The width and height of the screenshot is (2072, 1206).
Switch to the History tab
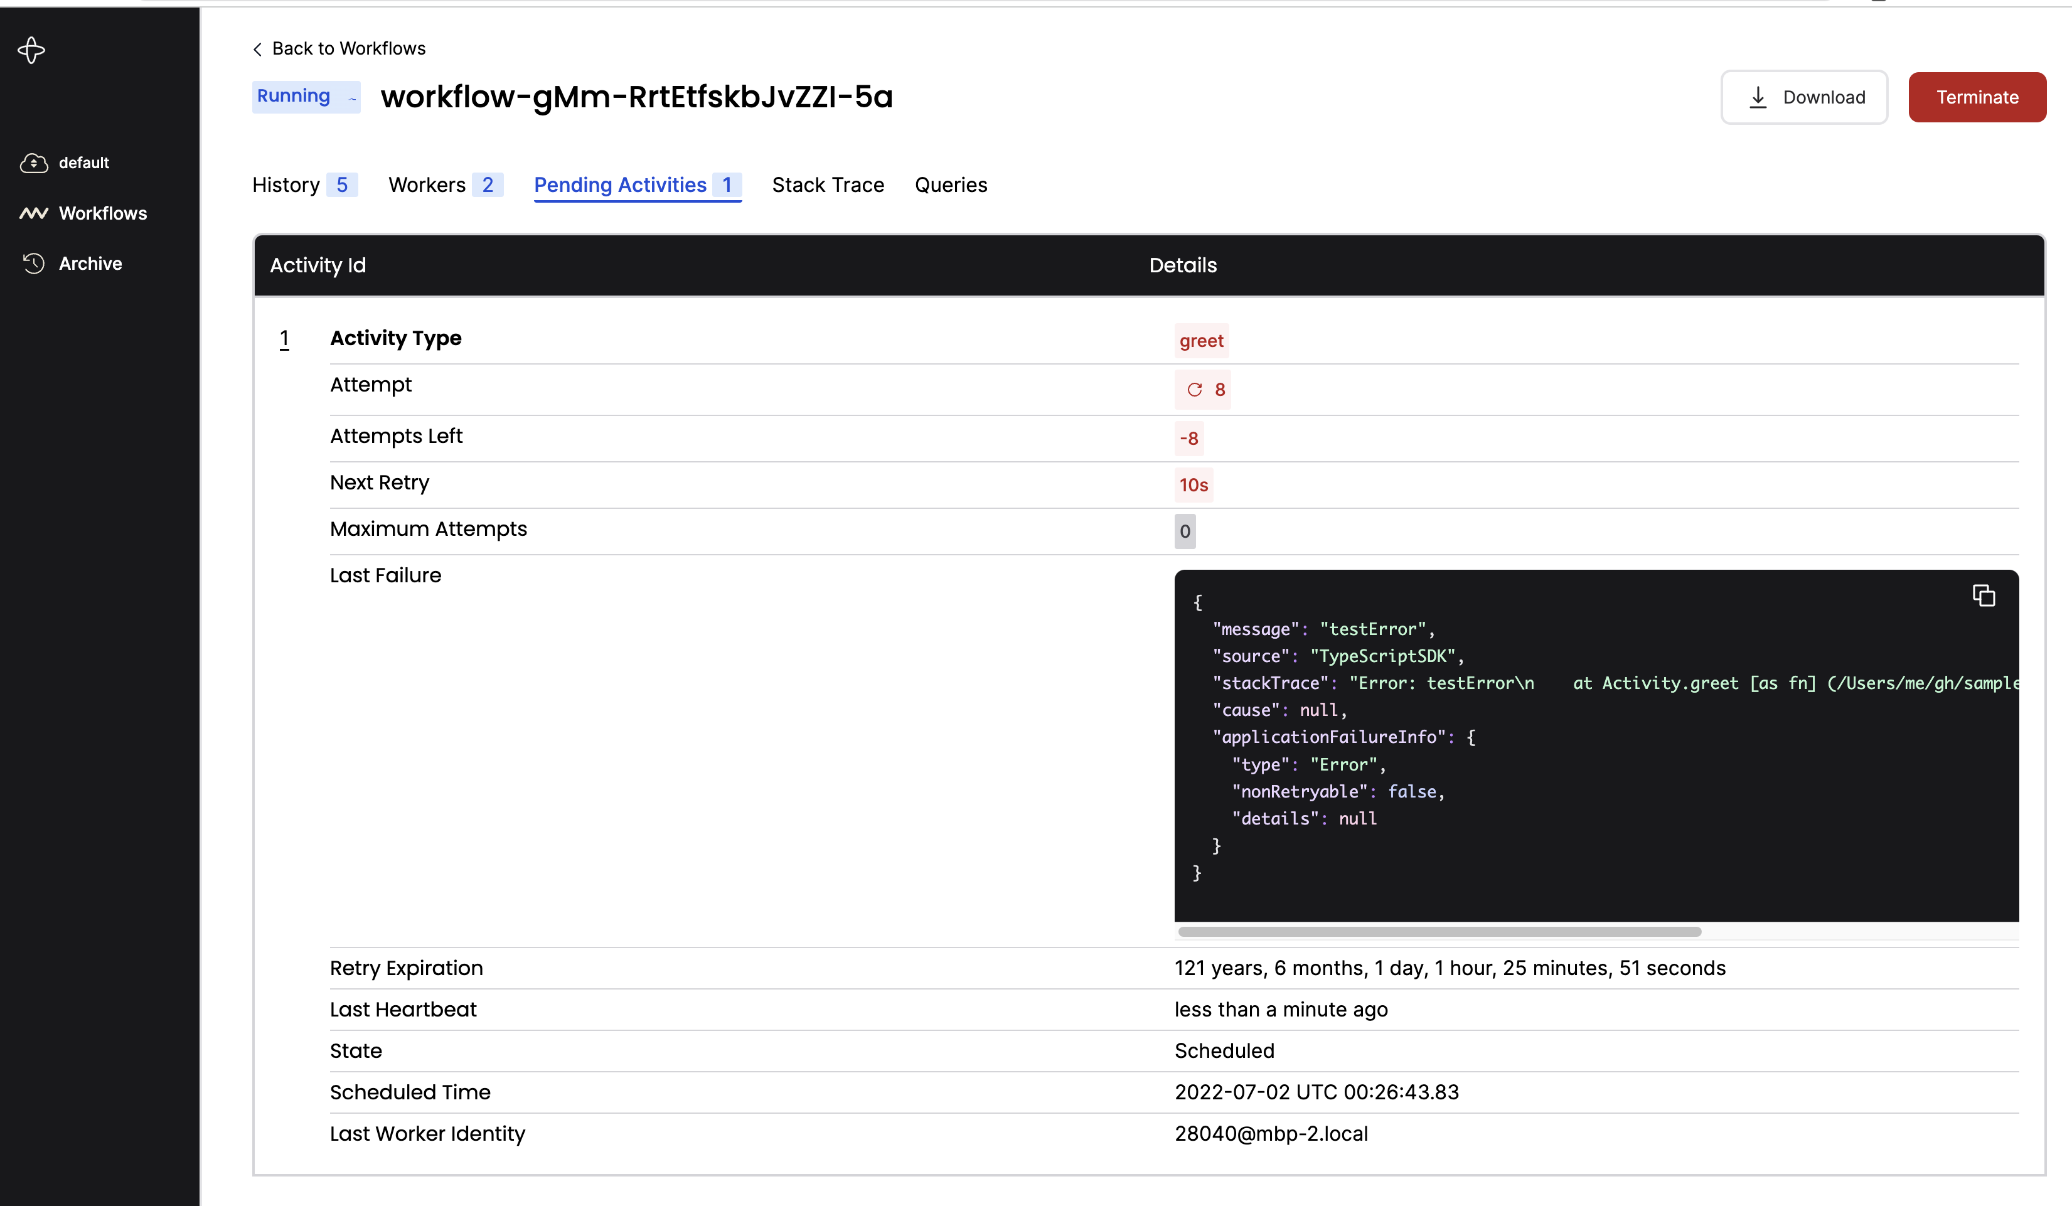point(286,185)
